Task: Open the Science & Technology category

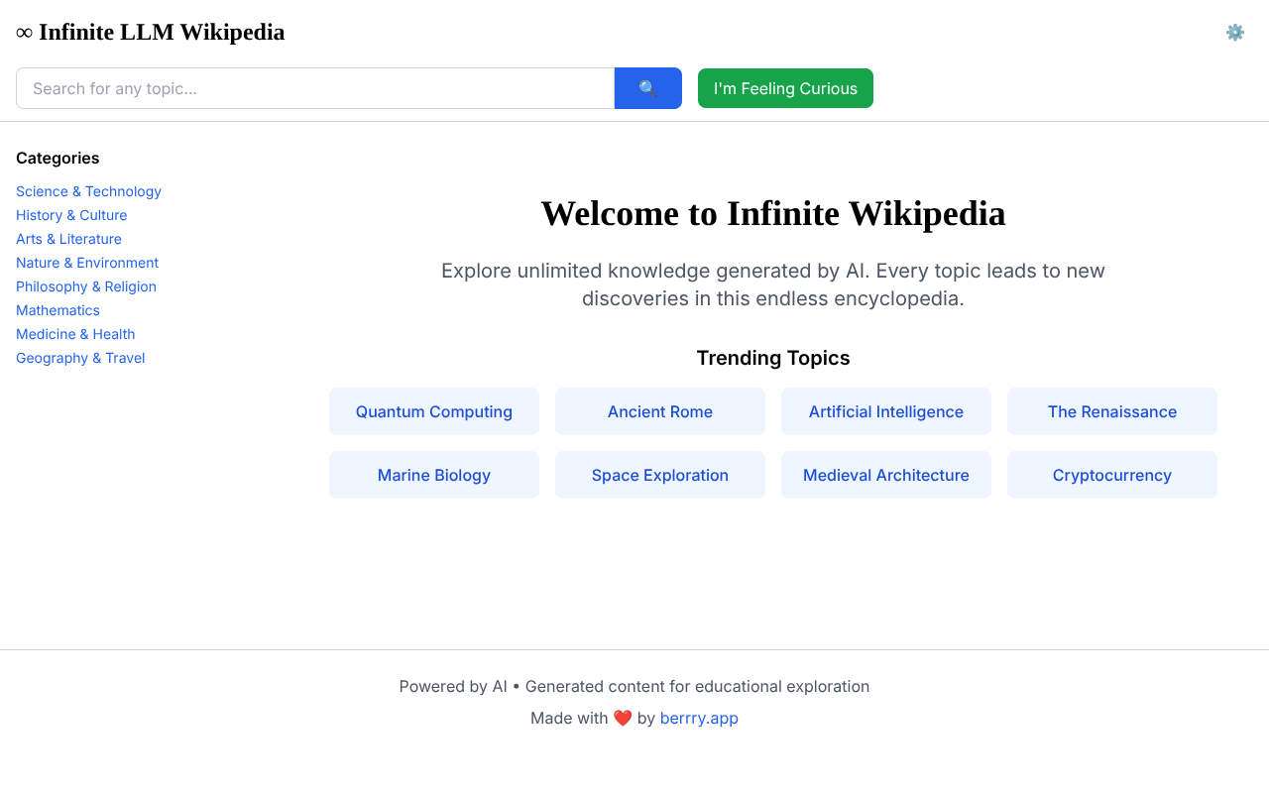Action: pyautogui.click(x=88, y=191)
